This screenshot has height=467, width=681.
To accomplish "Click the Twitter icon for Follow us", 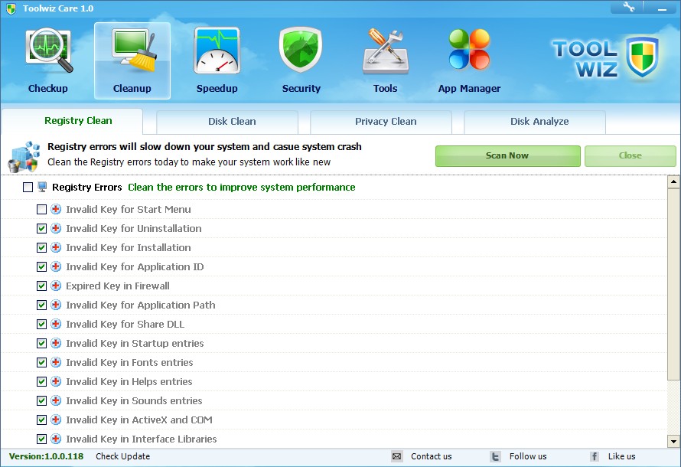I will (x=495, y=456).
